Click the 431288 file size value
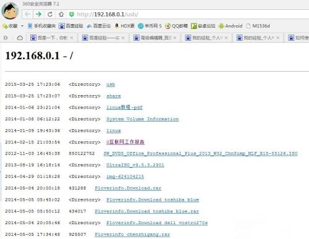Screen dimensions: 309x239 [77, 188]
